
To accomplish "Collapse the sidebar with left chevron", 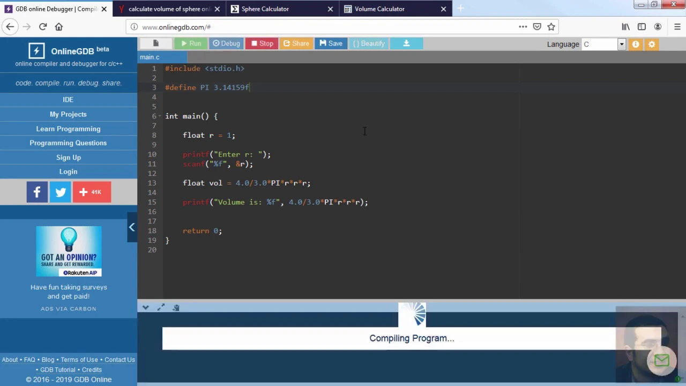I will [x=132, y=227].
